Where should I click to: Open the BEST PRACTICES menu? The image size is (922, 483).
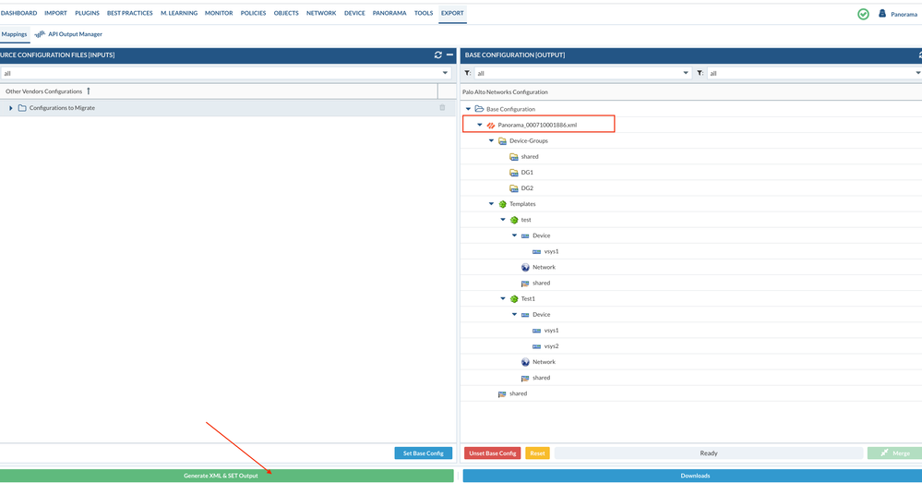click(129, 13)
